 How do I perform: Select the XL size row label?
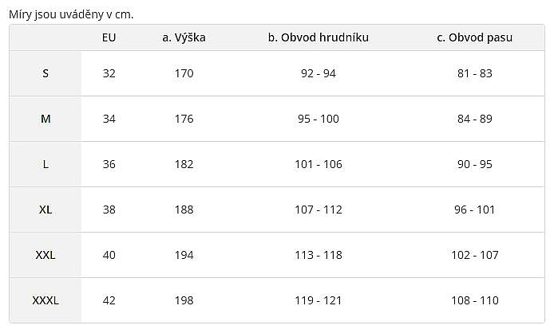(46, 210)
